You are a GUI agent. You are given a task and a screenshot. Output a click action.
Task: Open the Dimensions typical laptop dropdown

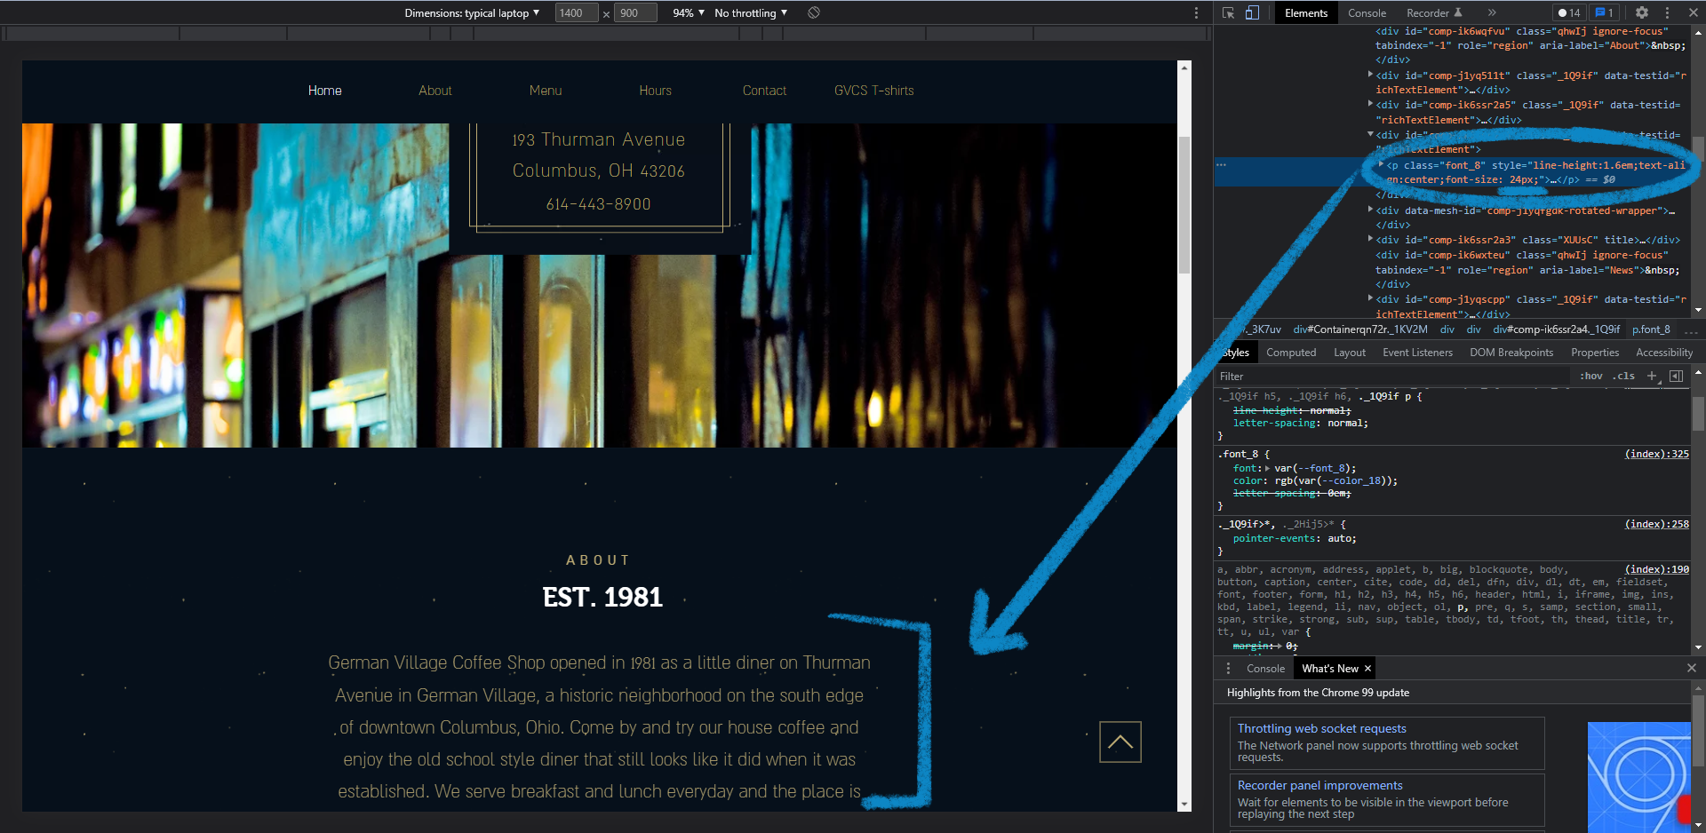click(472, 12)
